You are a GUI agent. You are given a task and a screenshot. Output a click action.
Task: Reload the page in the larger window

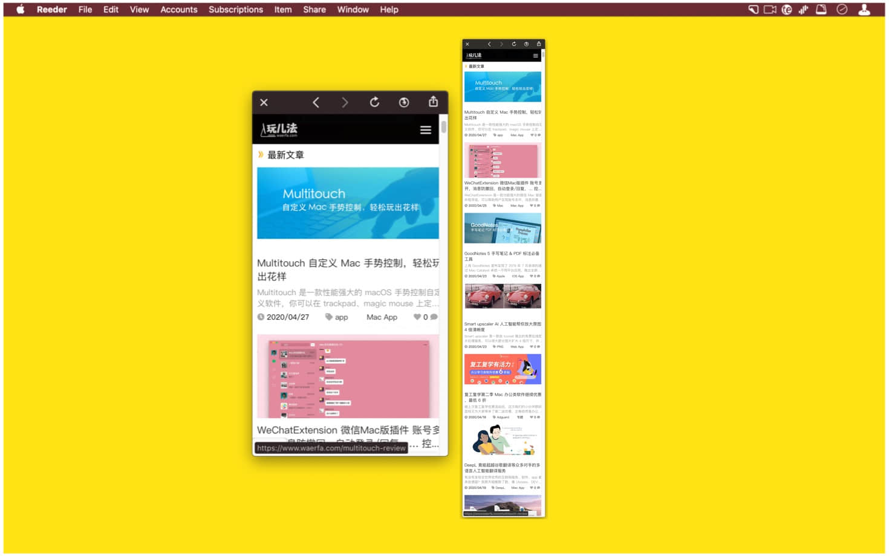(x=374, y=102)
